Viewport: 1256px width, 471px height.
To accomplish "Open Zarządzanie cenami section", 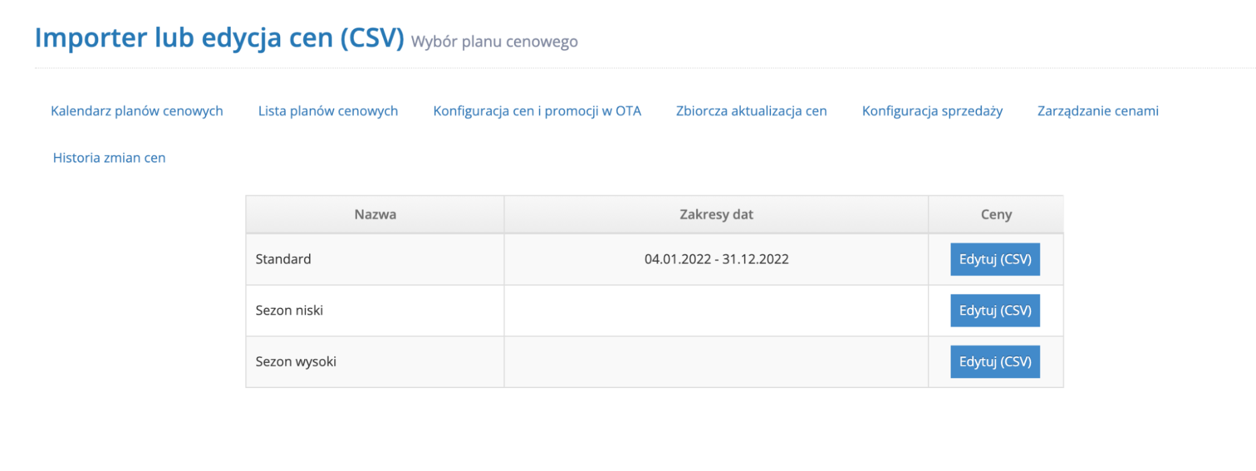I will [x=1098, y=111].
